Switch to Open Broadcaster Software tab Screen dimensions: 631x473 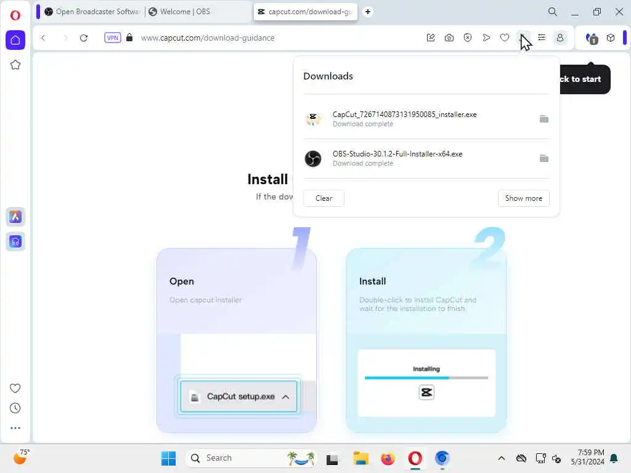coord(92,12)
